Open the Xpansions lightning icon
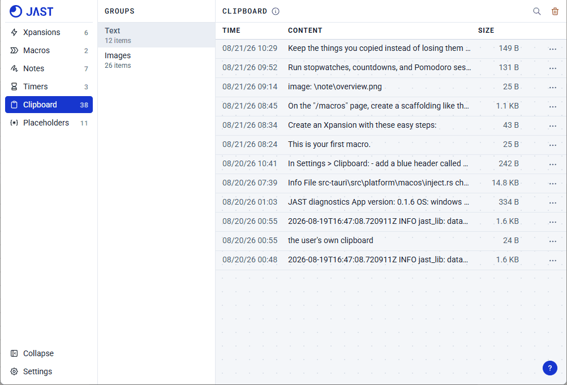 [14, 32]
